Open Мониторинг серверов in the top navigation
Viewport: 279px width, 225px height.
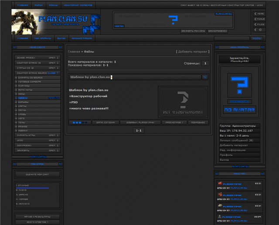click(x=78, y=5)
